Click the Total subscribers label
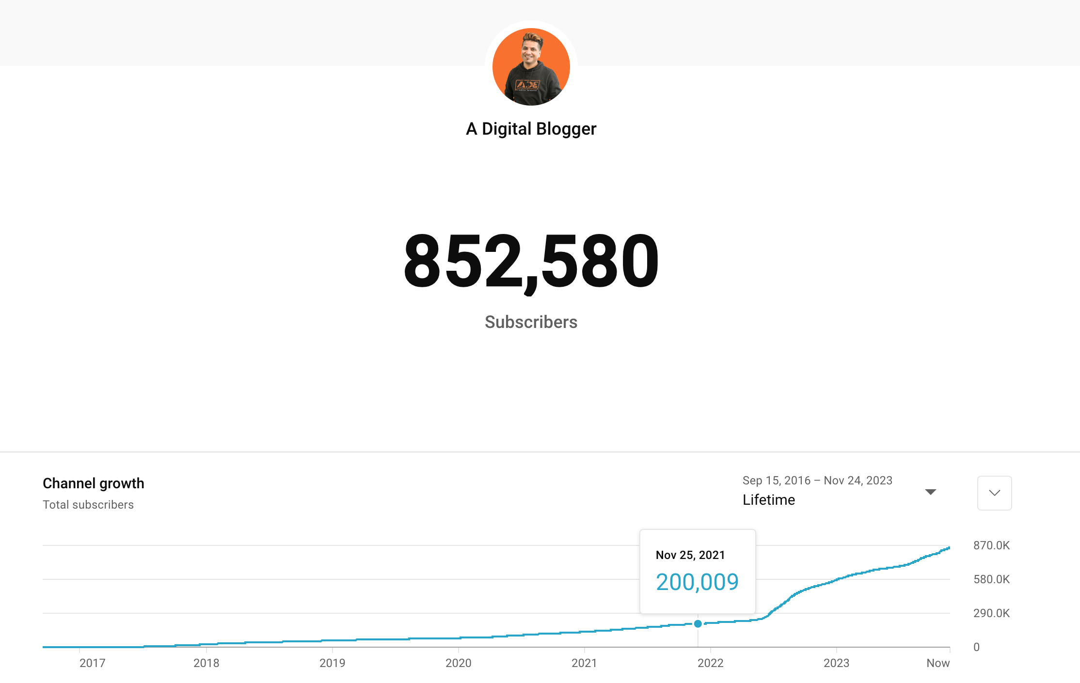 click(x=88, y=504)
